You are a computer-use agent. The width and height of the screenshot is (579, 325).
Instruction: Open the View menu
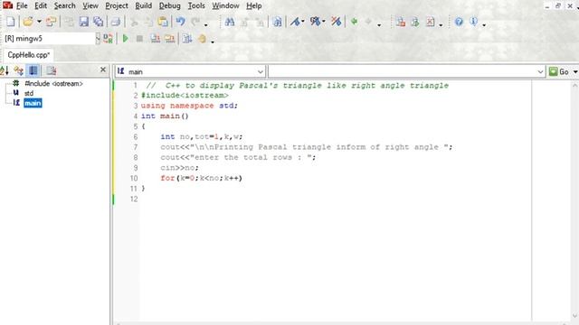point(90,6)
